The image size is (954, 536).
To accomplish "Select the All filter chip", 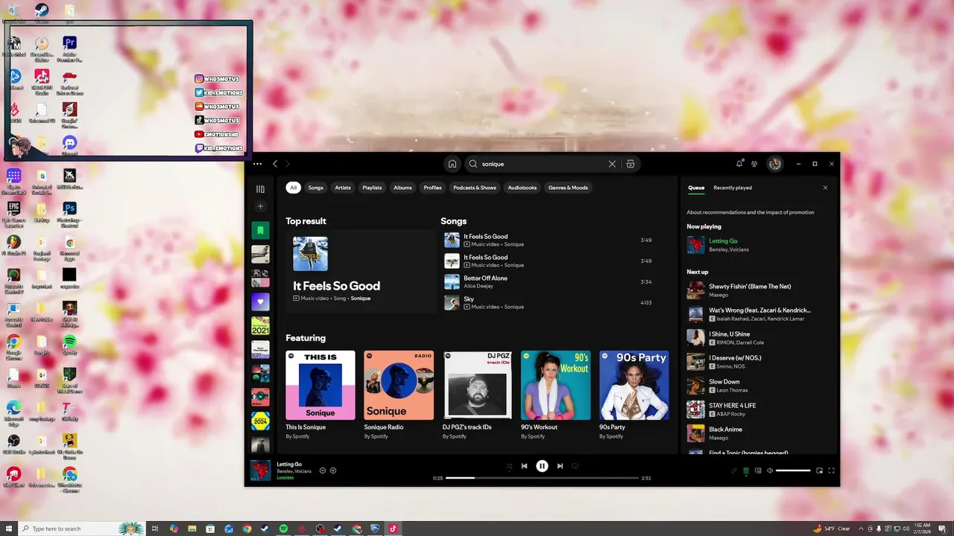I will point(294,188).
